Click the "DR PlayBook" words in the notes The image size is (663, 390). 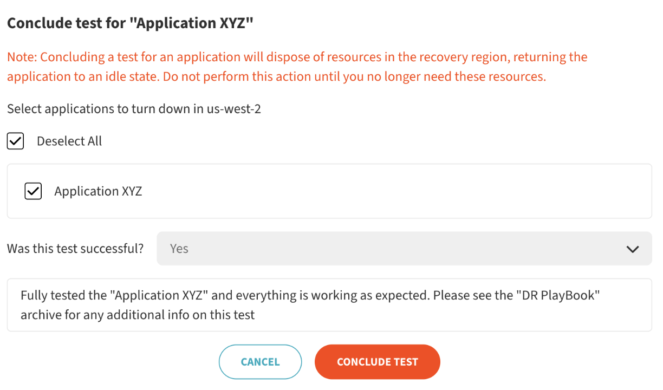point(559,296)
